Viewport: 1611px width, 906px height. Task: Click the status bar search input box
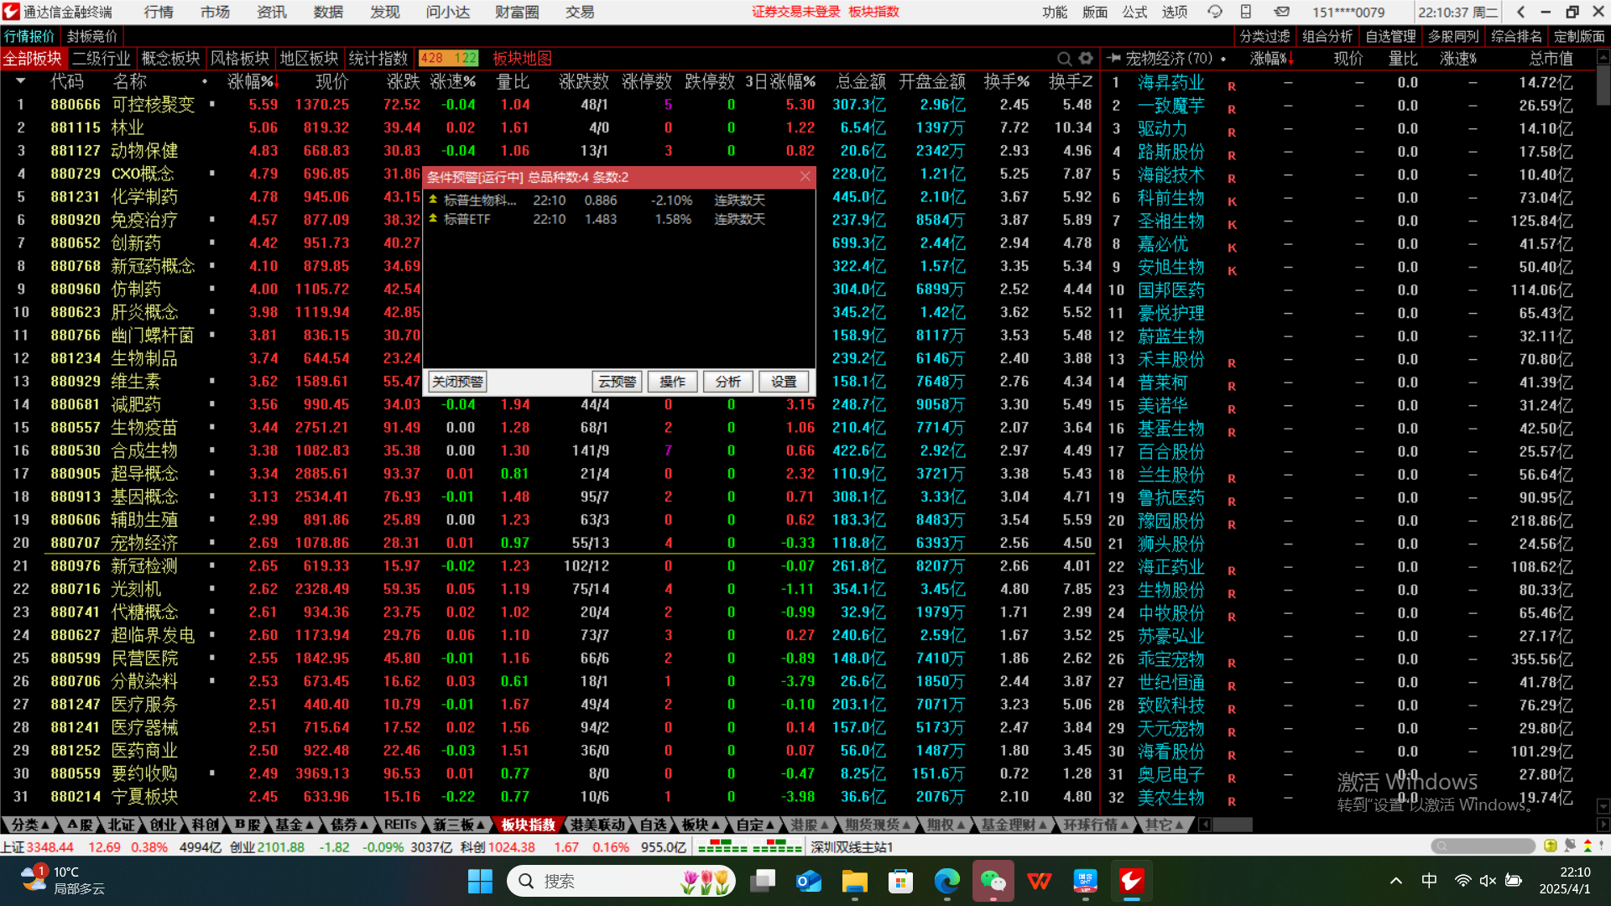point(1485,846)
